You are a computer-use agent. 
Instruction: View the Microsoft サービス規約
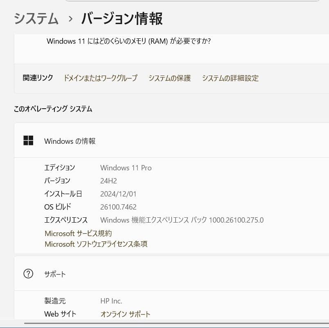[x=79, y=233]
